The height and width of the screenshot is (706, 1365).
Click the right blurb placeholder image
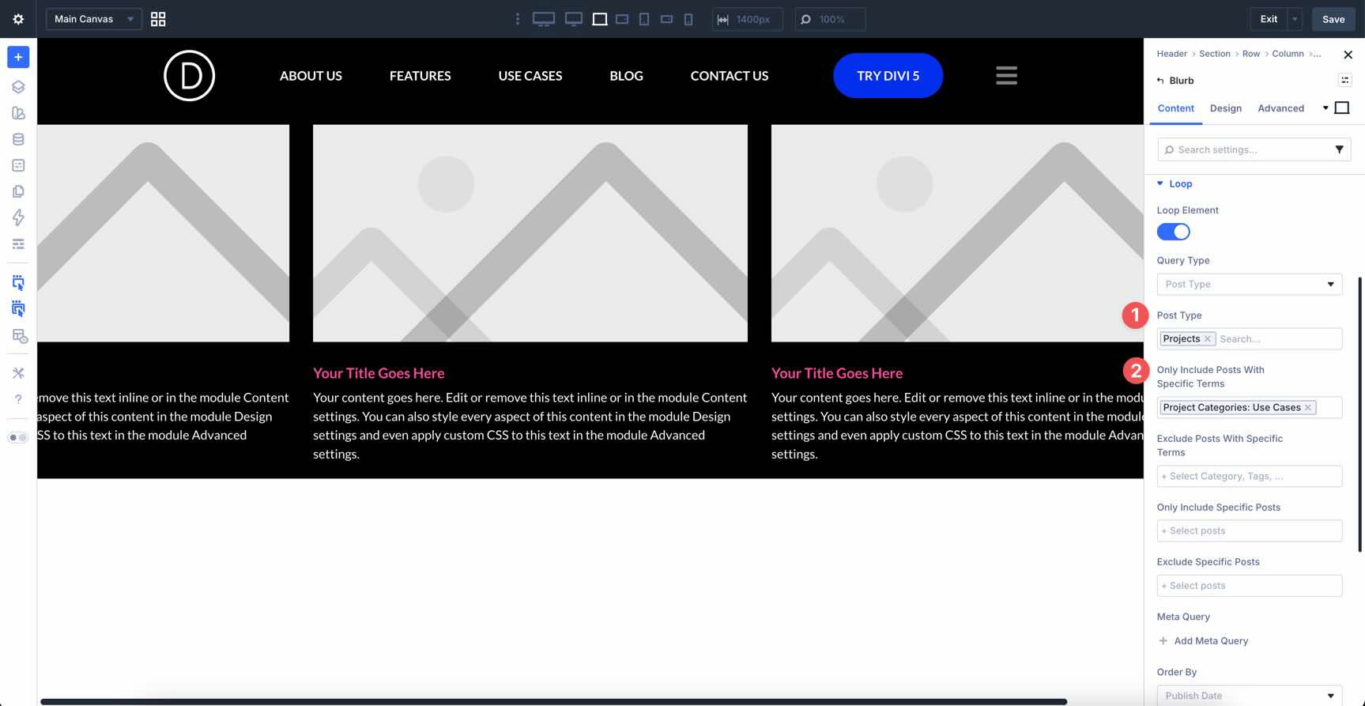[x=957, y=233]
